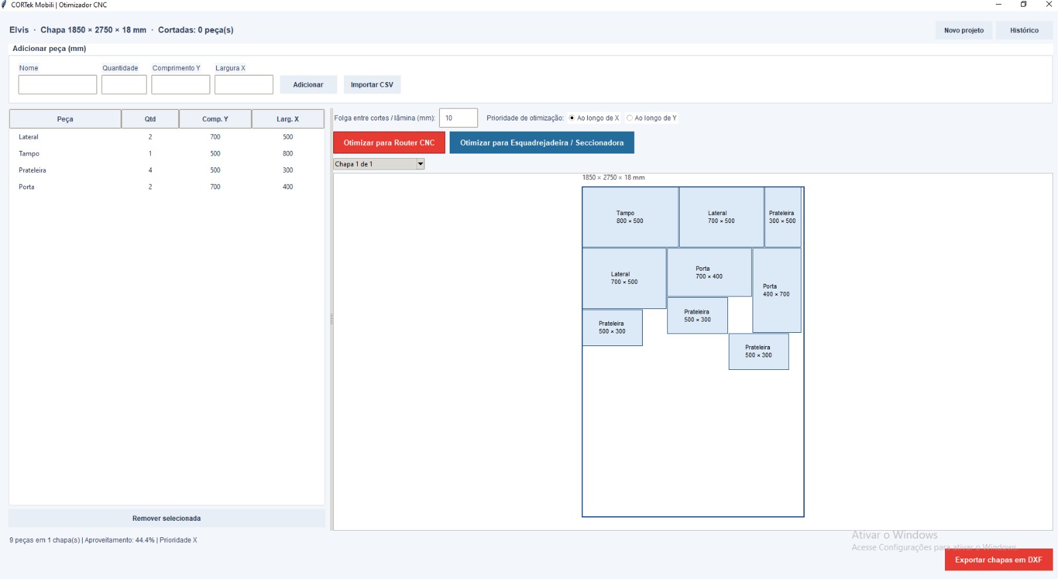Focus the Nome input field
This screenshot has height=579, width=1058.
[58, 85]
